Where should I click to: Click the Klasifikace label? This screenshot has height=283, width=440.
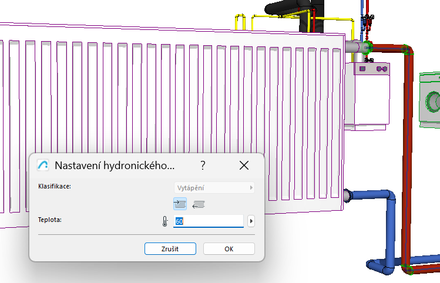point(55,186)
